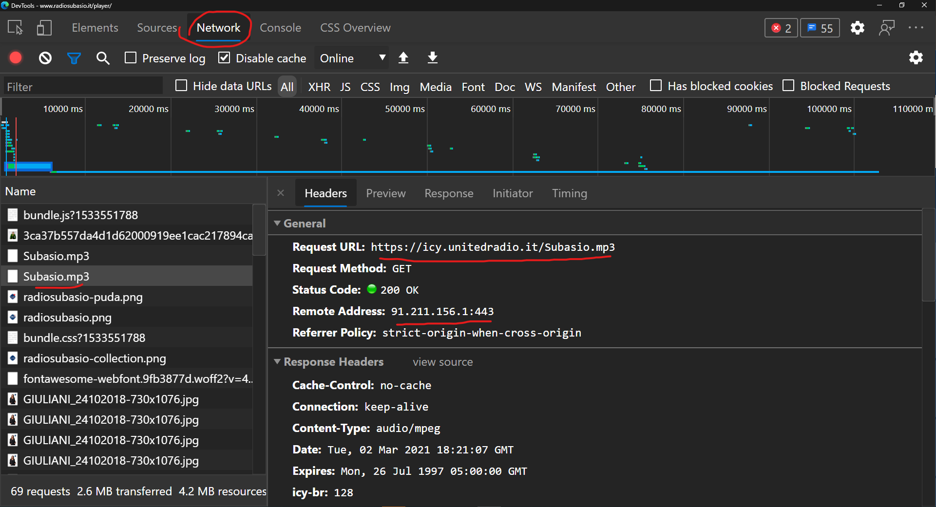The width and height of the screenshot is (936, 507).
Task: Open DevTools main settings gear
Action: pos(858,28)
